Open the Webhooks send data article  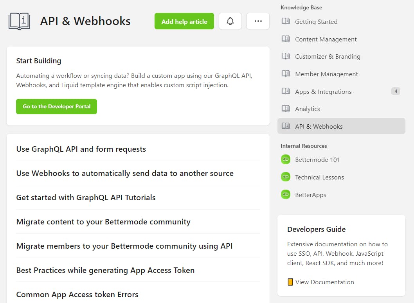click(125, 173)
